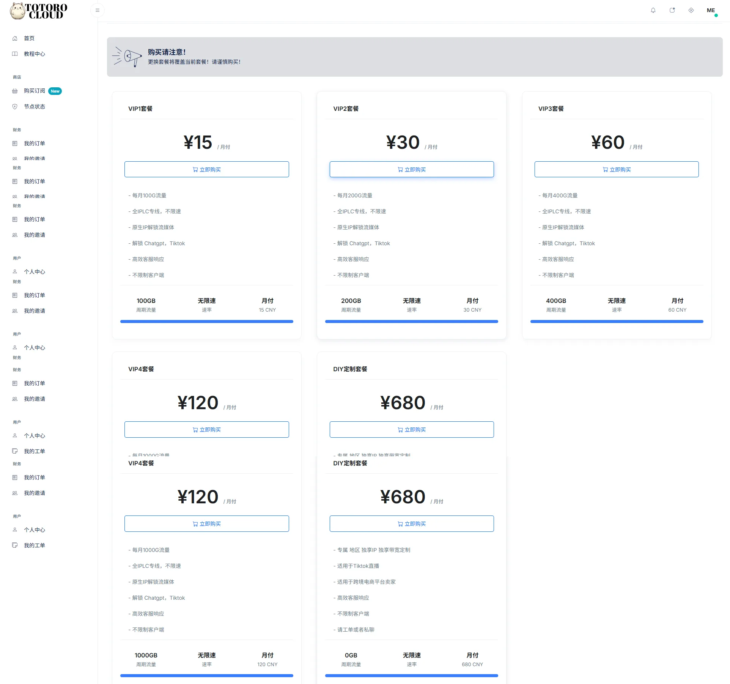
Task: Open the ME user avatar menu
Action: click(x=711, y=11)
